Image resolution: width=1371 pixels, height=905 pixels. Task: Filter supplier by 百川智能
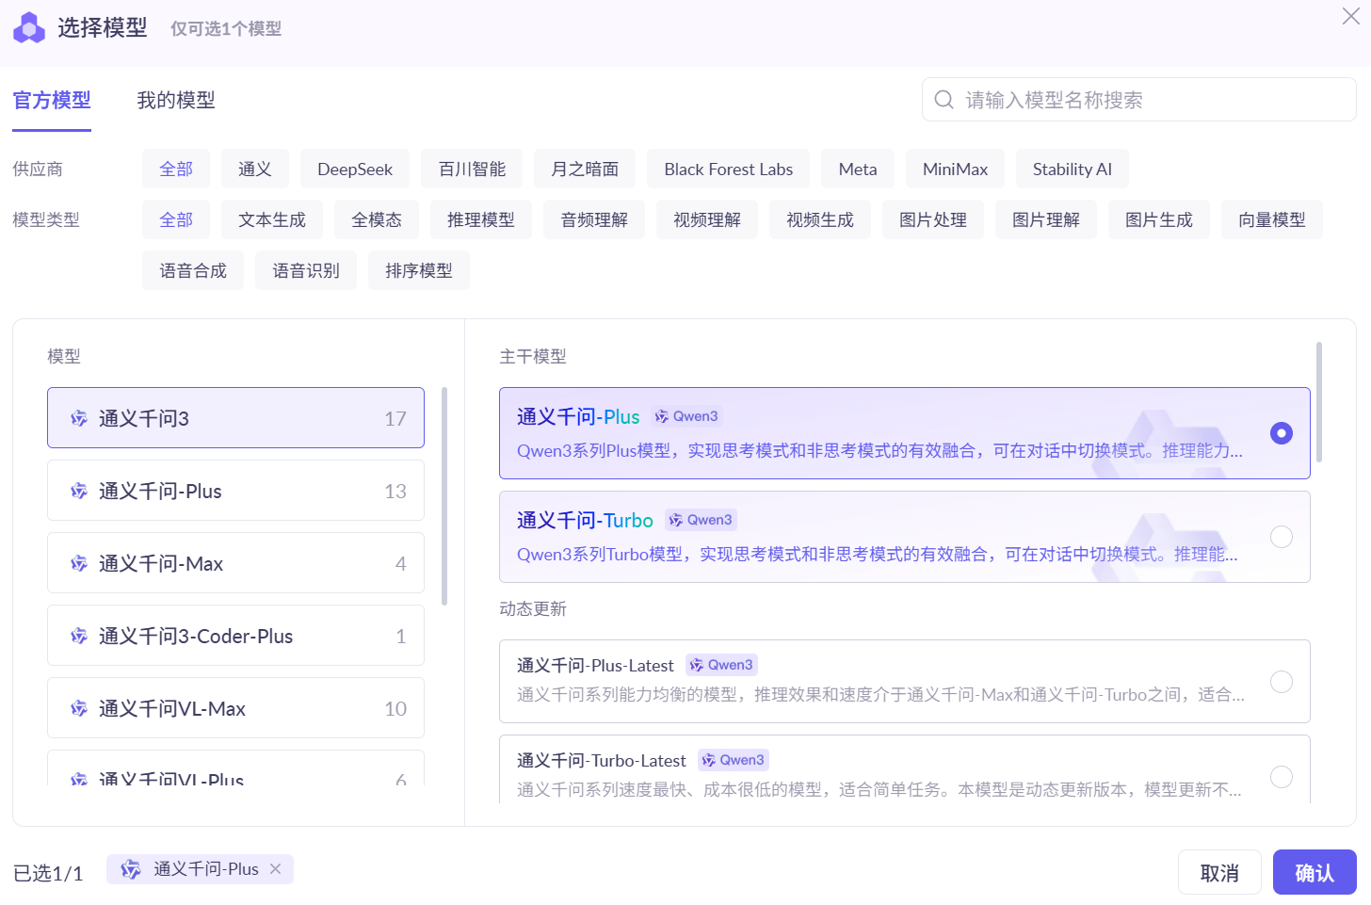(x=472, y=169)
